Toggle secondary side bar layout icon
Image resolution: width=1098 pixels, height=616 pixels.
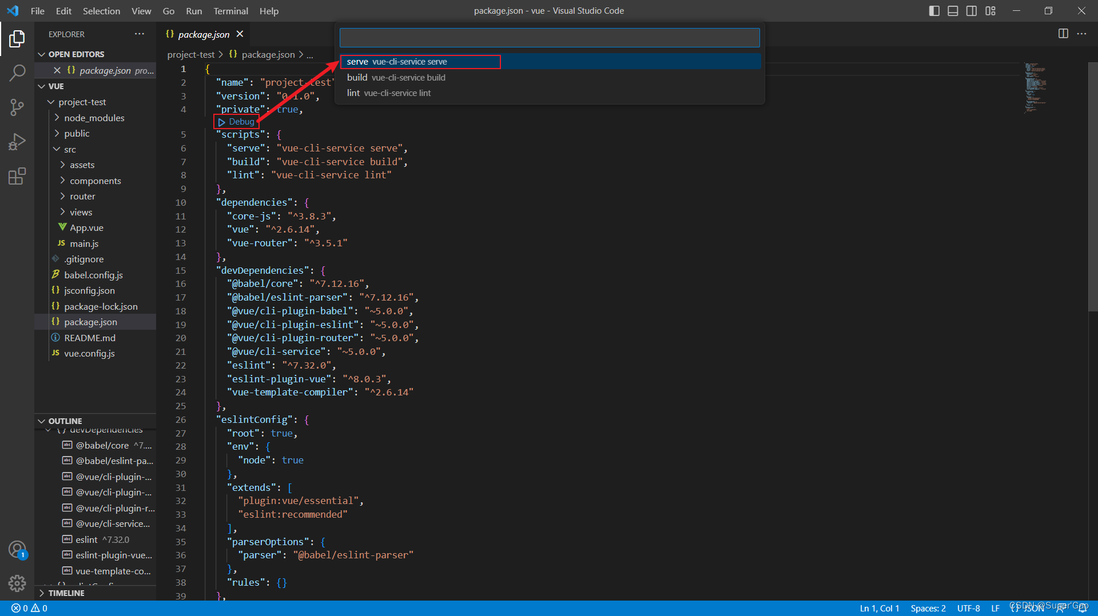[x=972, y=11]
